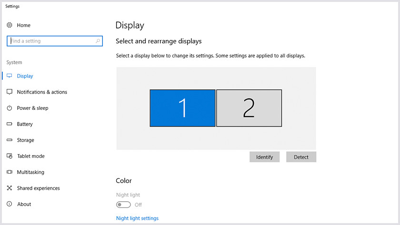The height and width of the screenshot is (225, 400).
Task: Go to the Multitasking settings page
Action: 30,172
